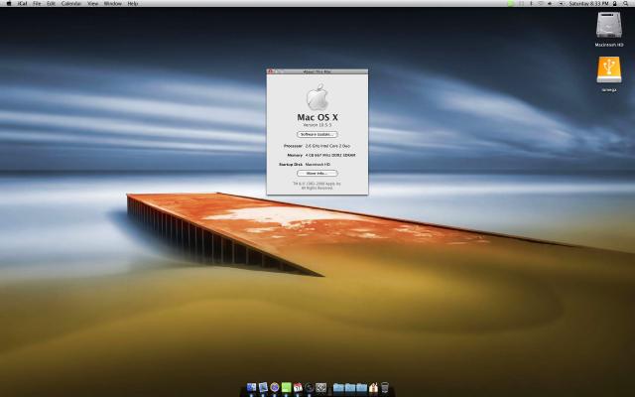
Task: Click the Mac OS X heading
Action: click(x=317, y=117)
